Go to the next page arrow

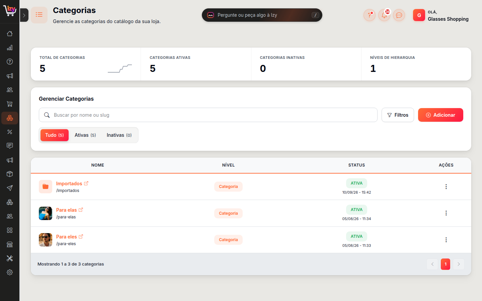(459, 264)
